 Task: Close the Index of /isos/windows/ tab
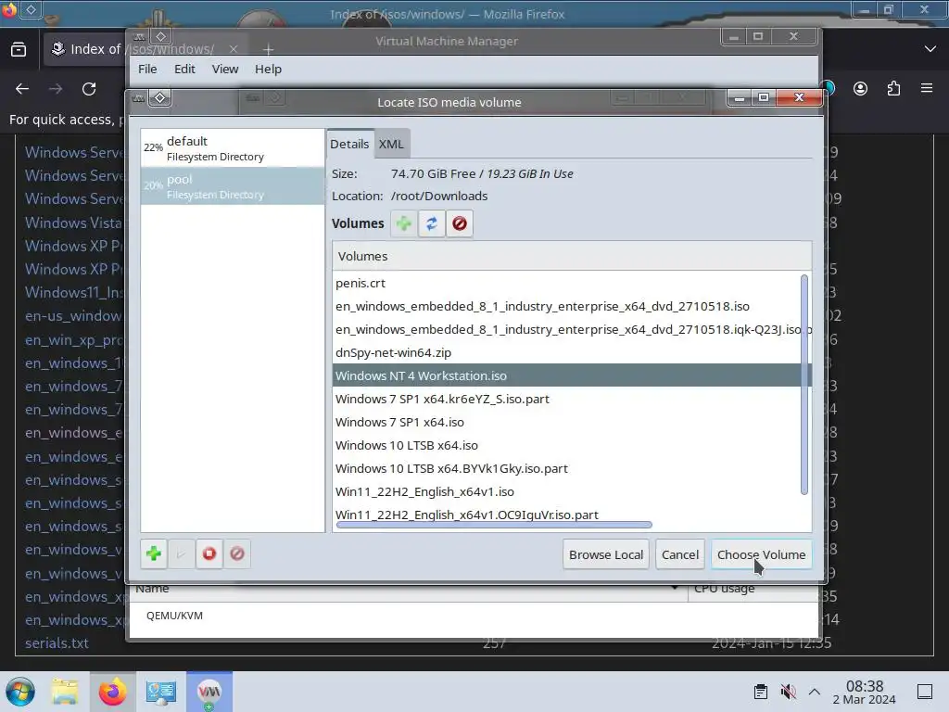(x=234, y=49)
